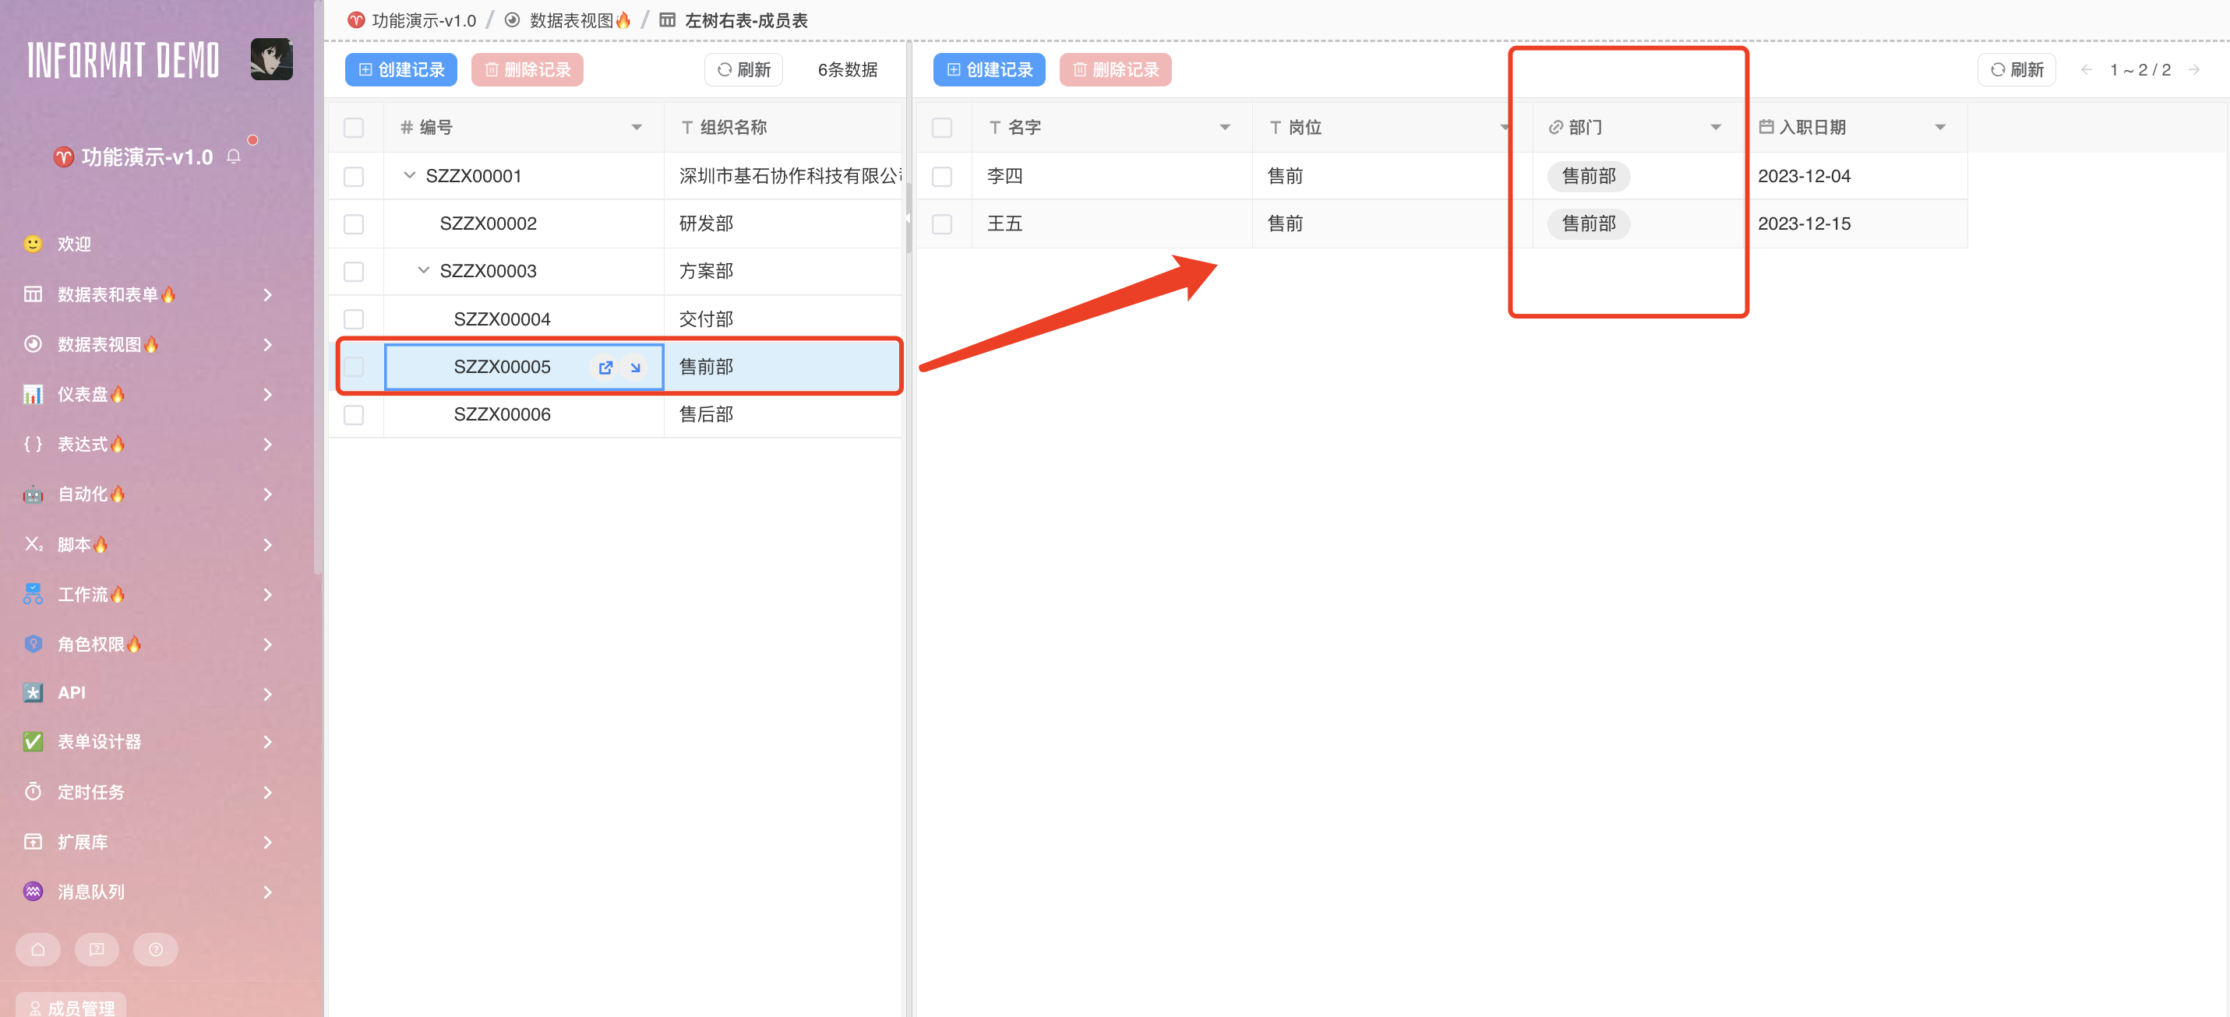Viewport: 2230px width, 1017px height.
Task: Click the left panel 刷新 button
Action: pyautogui.click(x=743, y=70)
